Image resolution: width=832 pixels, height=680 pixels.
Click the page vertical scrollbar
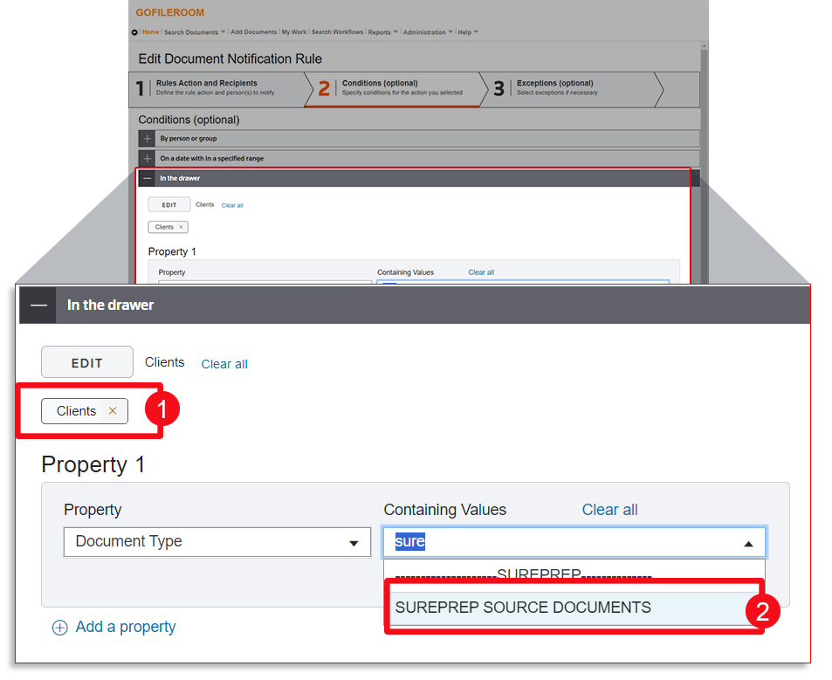(705, 164)
